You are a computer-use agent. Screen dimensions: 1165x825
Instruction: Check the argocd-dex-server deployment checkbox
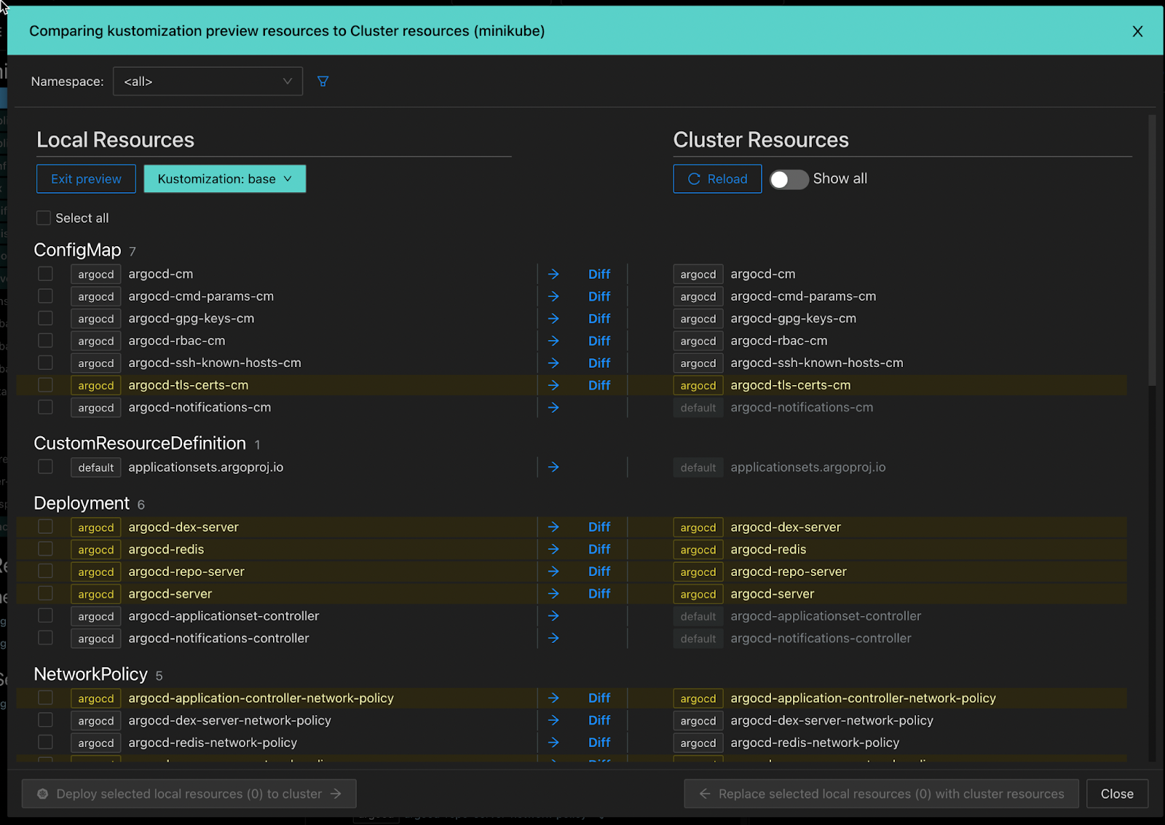point(45,526)
